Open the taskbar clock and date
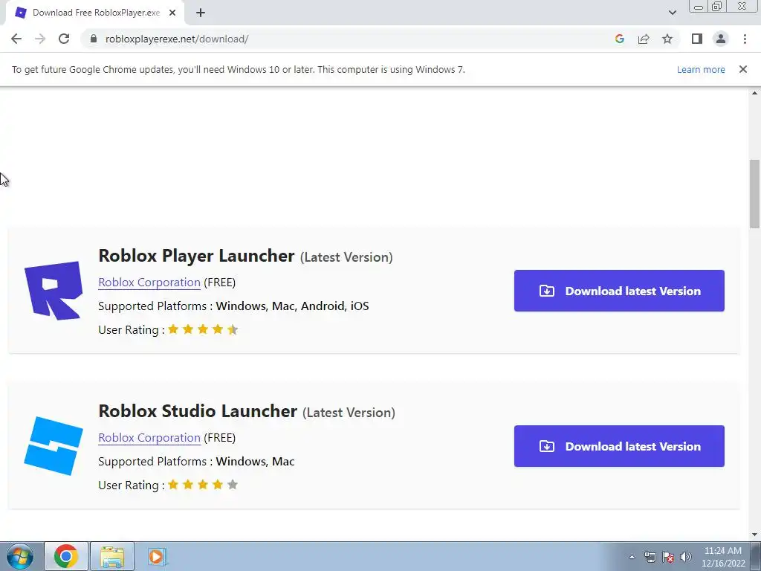The height and width of the screenshot is (571, 761). 723,557
